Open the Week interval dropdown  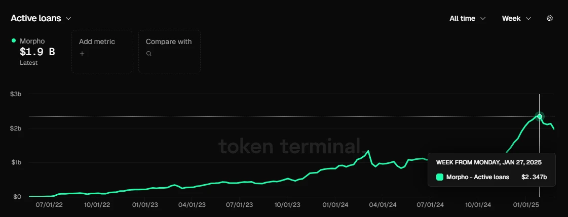pyautogui.click(x=516, y=18)
